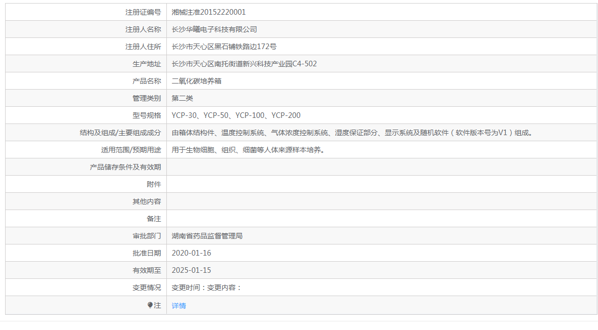The width and height of the screenshot is (598, 330).
Task: Click the 其他内容 label
Action: (x=147, y=201)
